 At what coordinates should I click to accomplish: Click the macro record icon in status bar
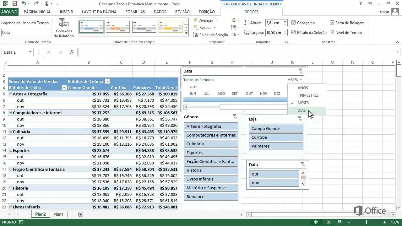21,222
